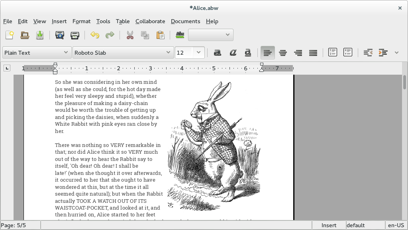
Task: Expand the Plain Text style dropdown
Action: tap(37, 53)
